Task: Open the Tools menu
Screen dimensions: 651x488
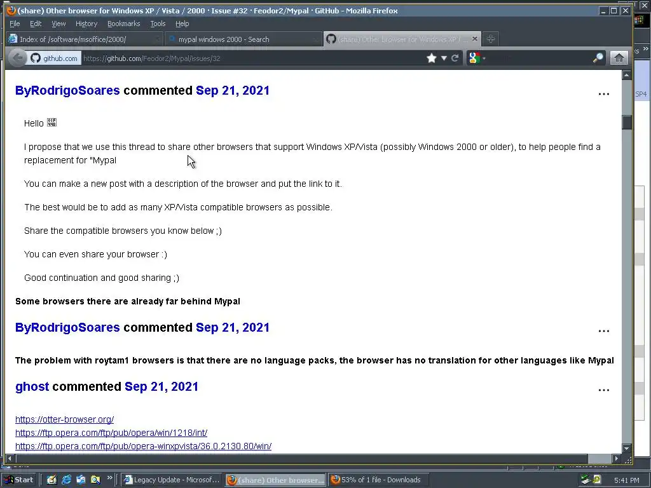Action: 158,24
